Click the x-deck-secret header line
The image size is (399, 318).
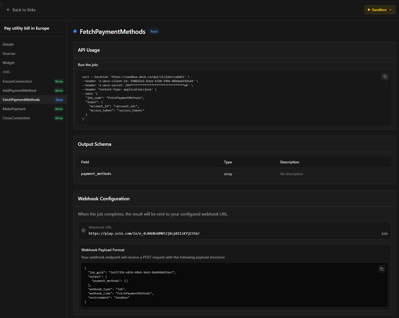[137, 85]
